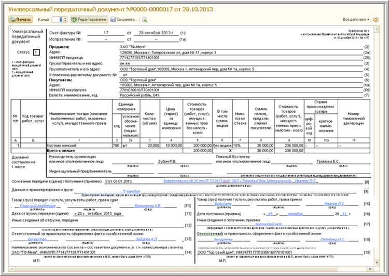The width and height of the screenshot is (389, 276).
Task: Select the Счет-фактура number field 17
Action: (x=105, y=33)
